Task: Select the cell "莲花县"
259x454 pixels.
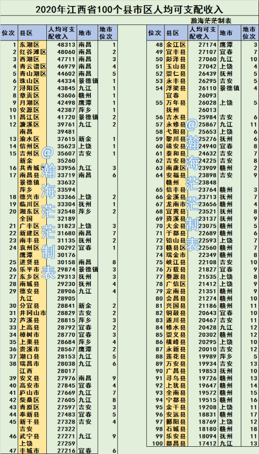Action: point(175,356)
